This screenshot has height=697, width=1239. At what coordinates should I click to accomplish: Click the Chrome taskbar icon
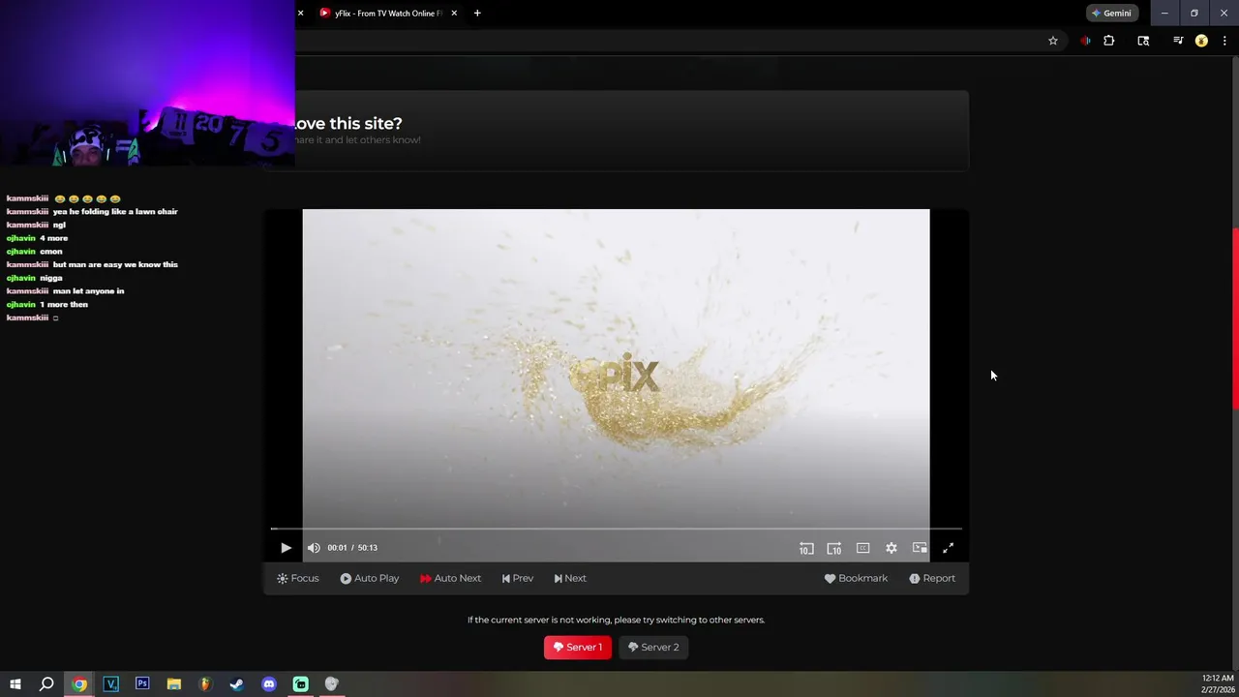coord(79,684)
